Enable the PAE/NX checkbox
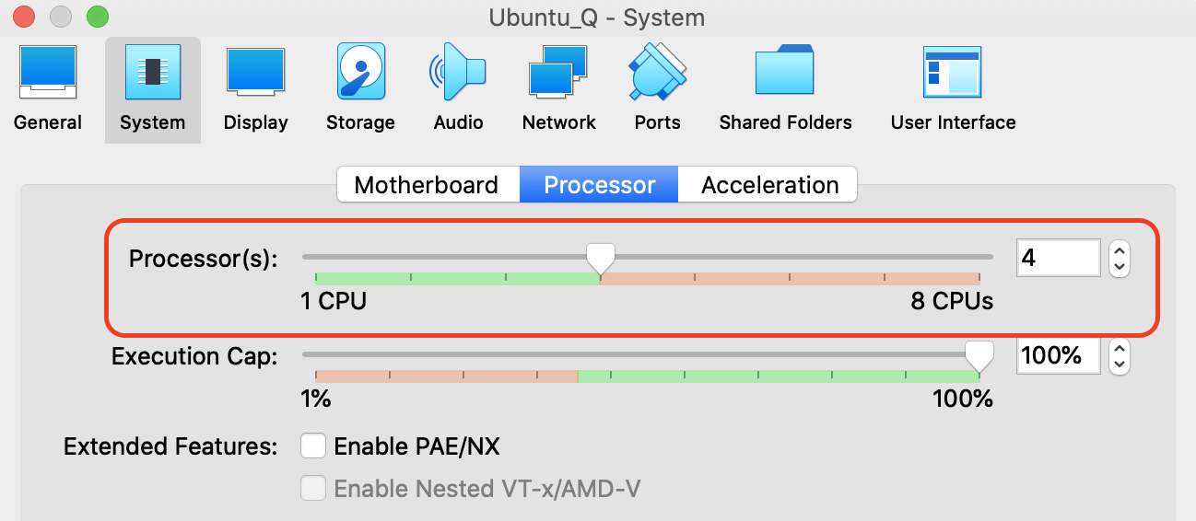 point(314,447)
